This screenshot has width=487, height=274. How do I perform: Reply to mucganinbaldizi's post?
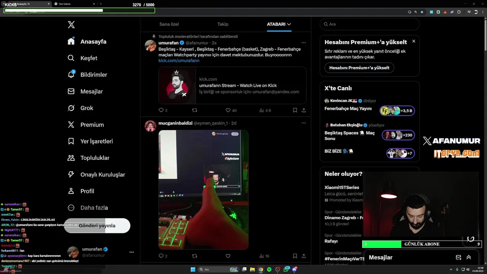pos(163,256)
